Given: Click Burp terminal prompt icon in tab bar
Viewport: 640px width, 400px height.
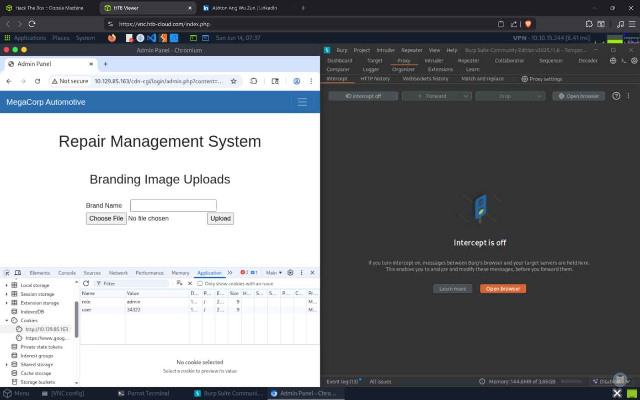Looking at the screenshot, I should (x=624, y=60).
